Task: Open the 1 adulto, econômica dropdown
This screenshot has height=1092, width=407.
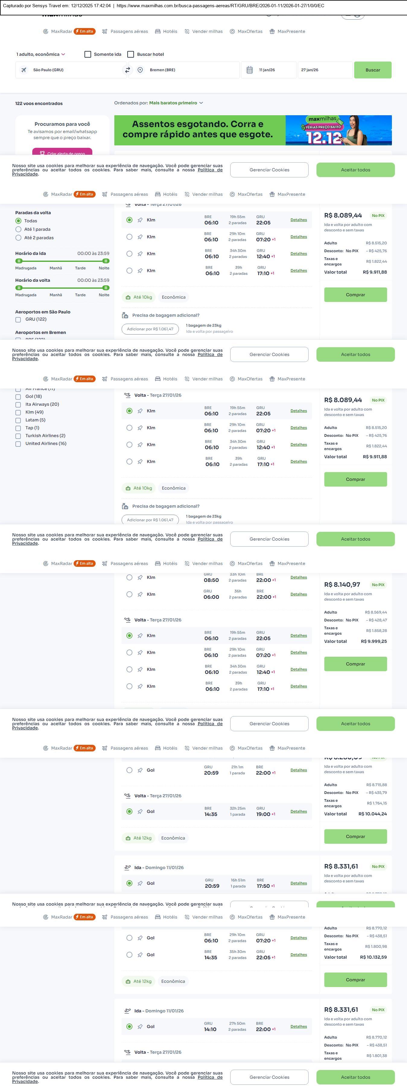Action: point(41,54)
